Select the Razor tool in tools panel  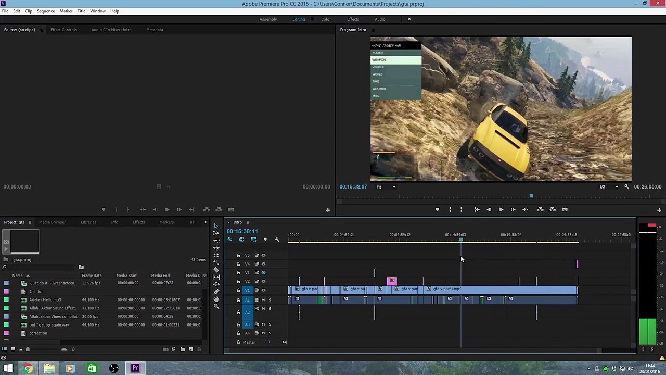(x=216, y=270)
